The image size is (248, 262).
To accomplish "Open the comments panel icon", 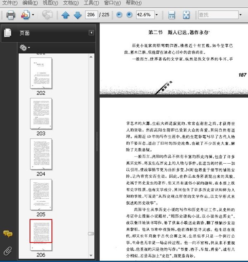I will point(7,234).
